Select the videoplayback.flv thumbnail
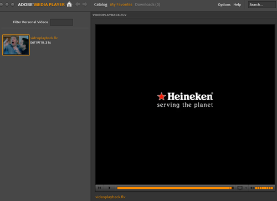Screen dimensions: 277x201 click(16, 45)
